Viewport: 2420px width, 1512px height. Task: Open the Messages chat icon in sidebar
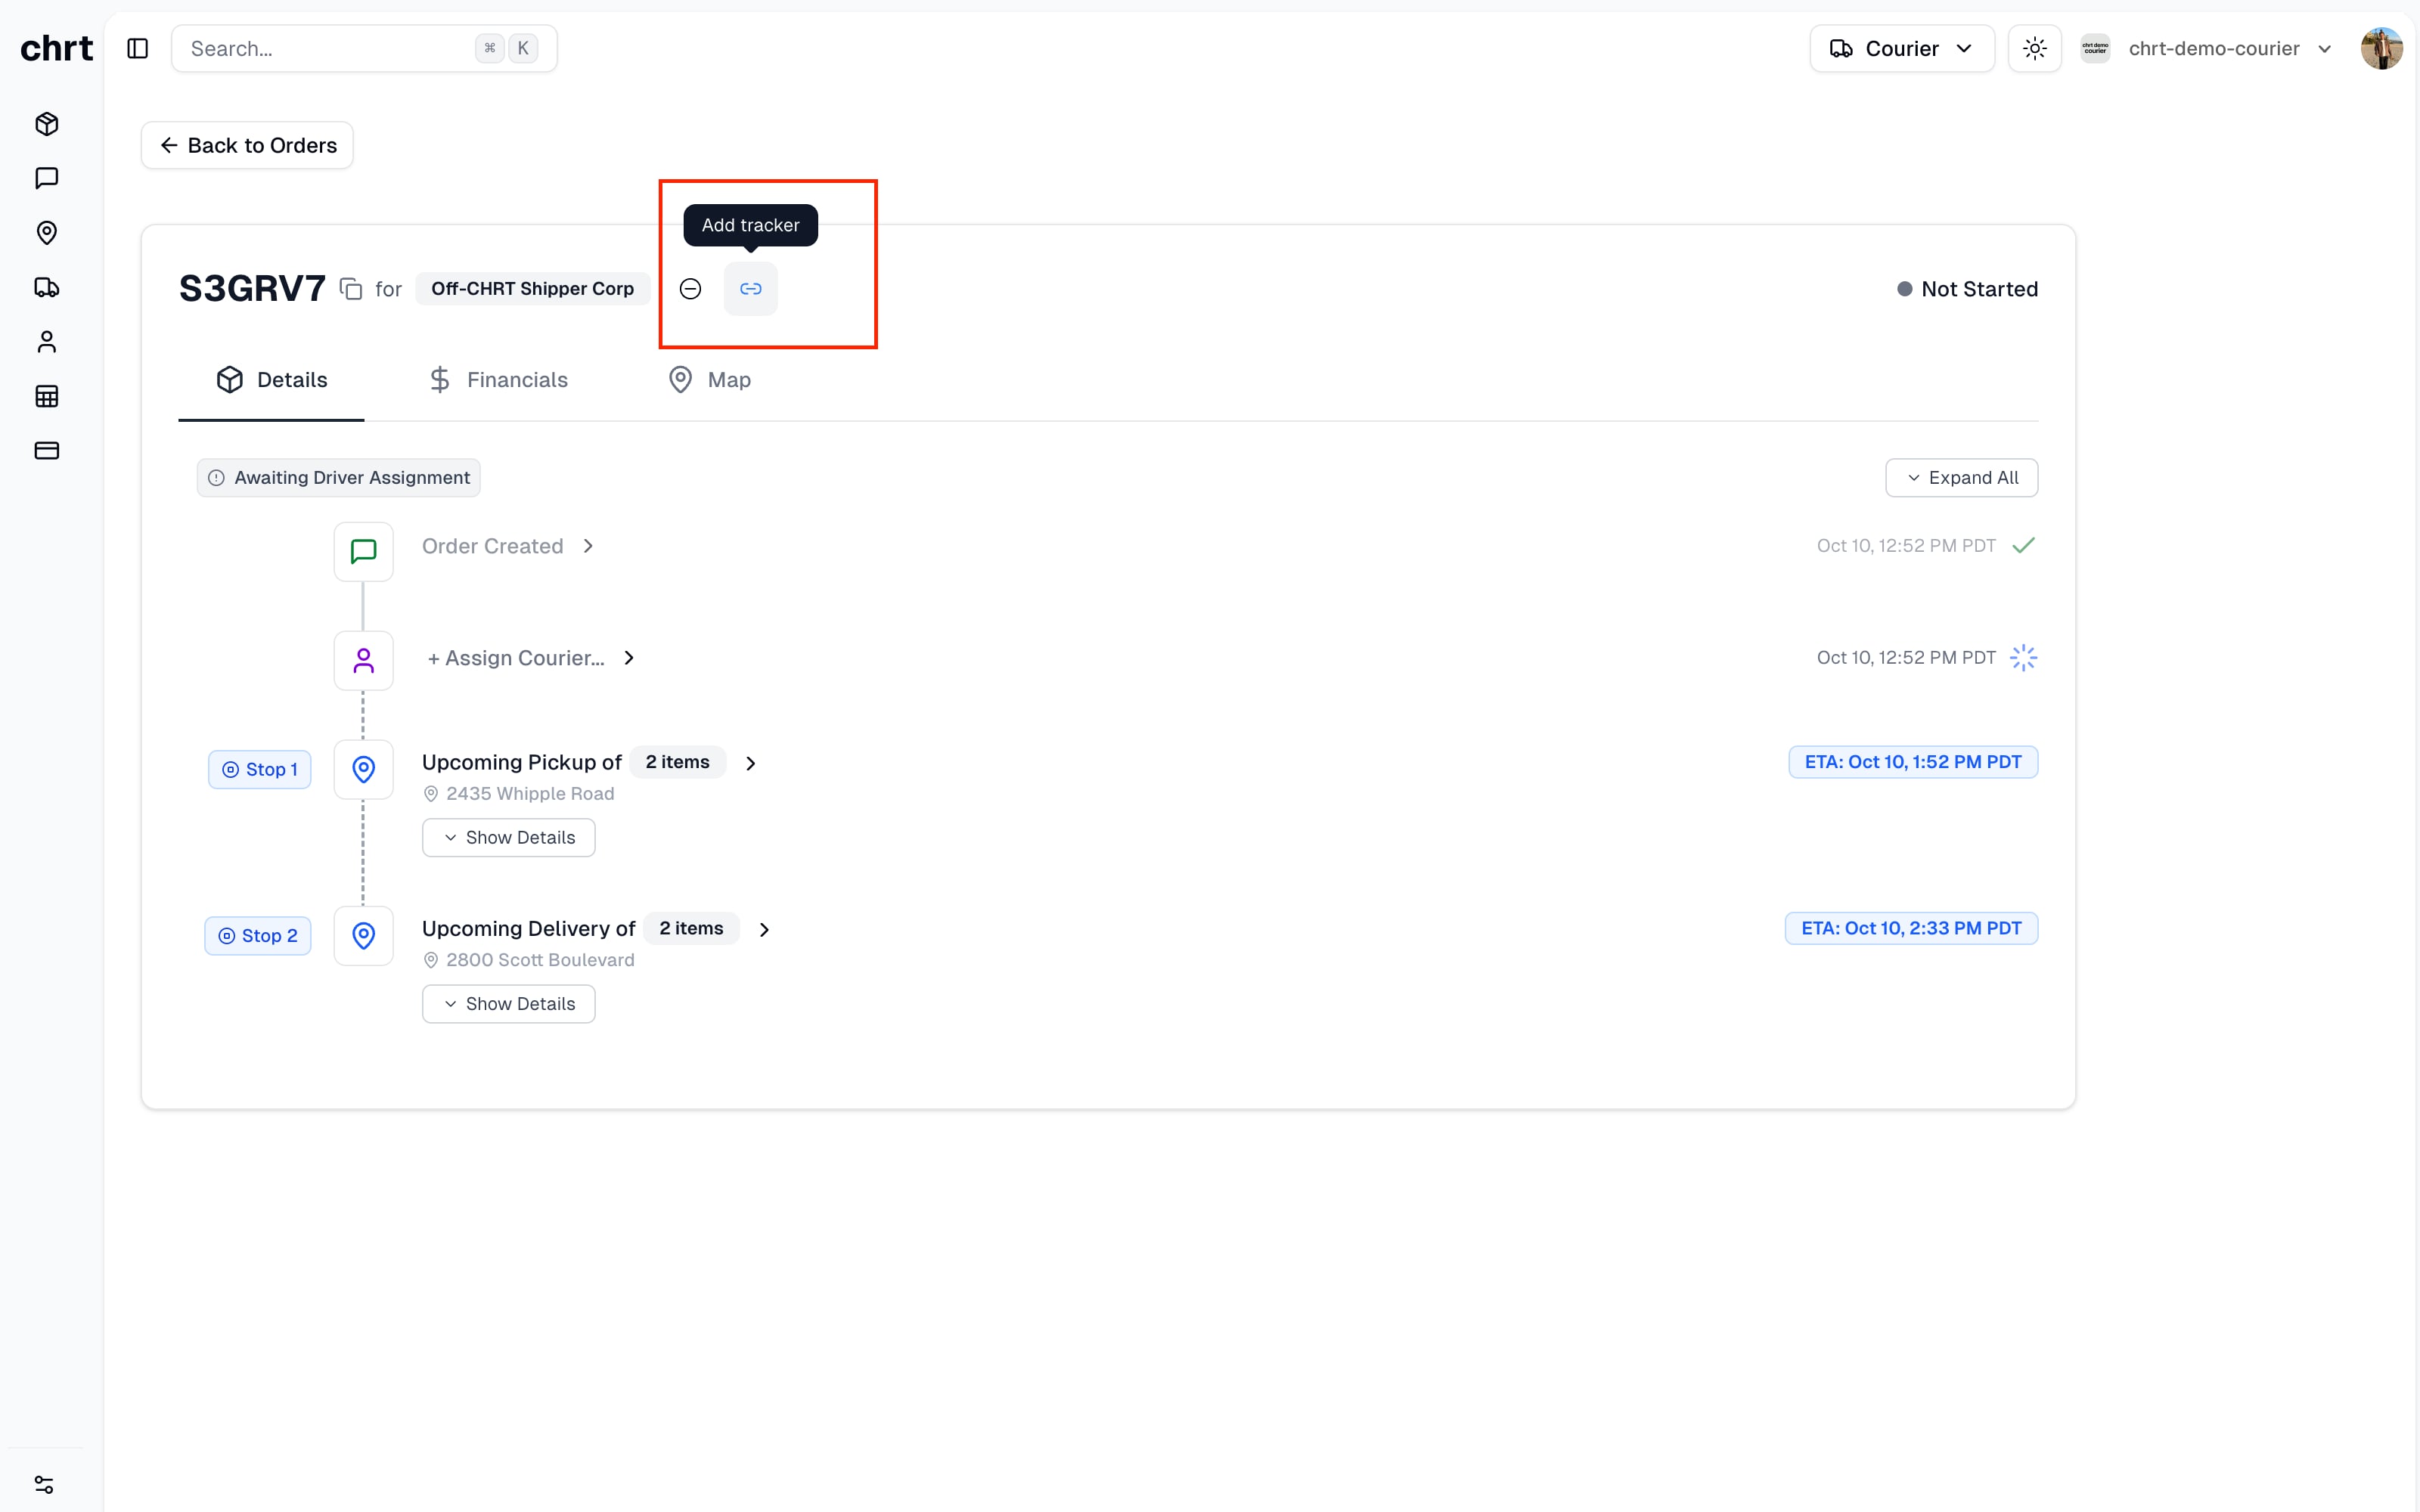tap(46, 178)
